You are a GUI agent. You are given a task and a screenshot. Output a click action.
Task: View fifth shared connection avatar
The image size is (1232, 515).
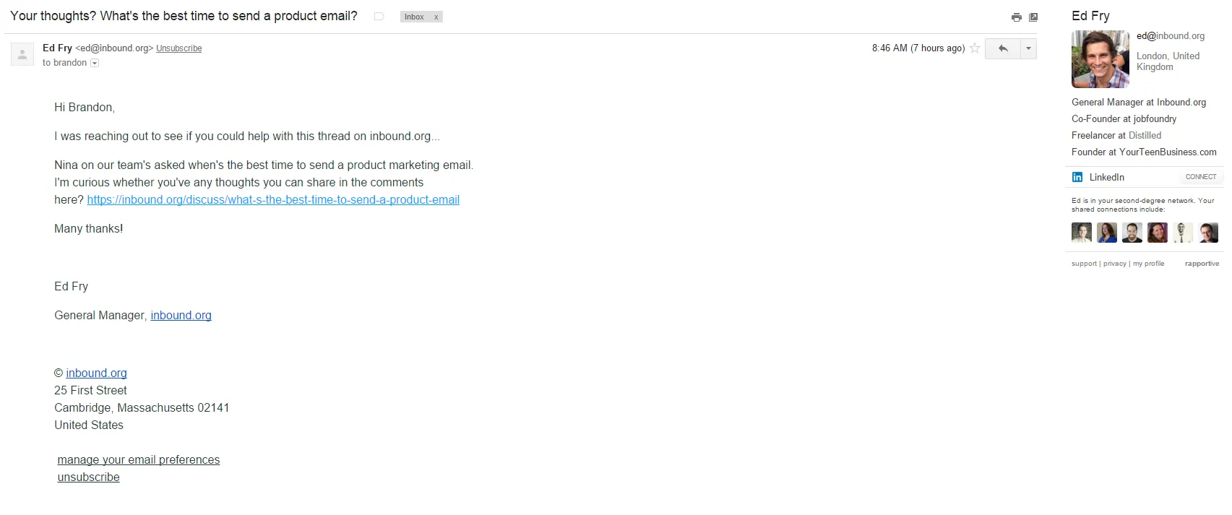point(1183,233)
